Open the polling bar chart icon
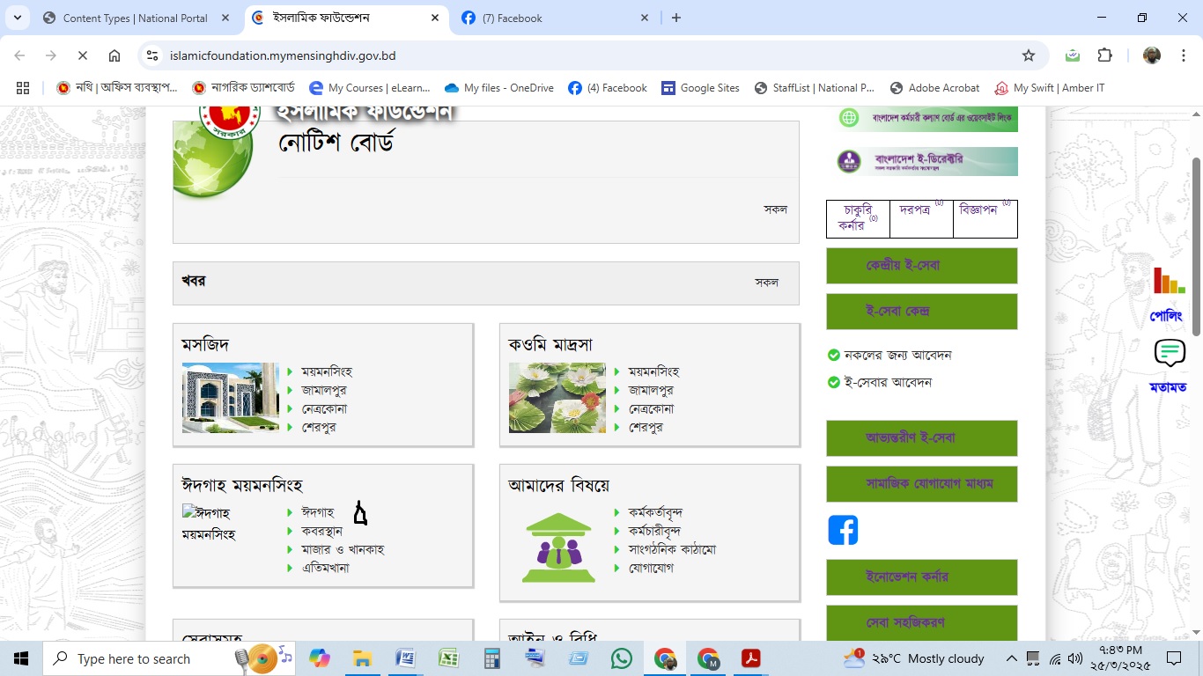Image resolution: width=1203 pixels, height=676 pixels. tap(1169, 281)
